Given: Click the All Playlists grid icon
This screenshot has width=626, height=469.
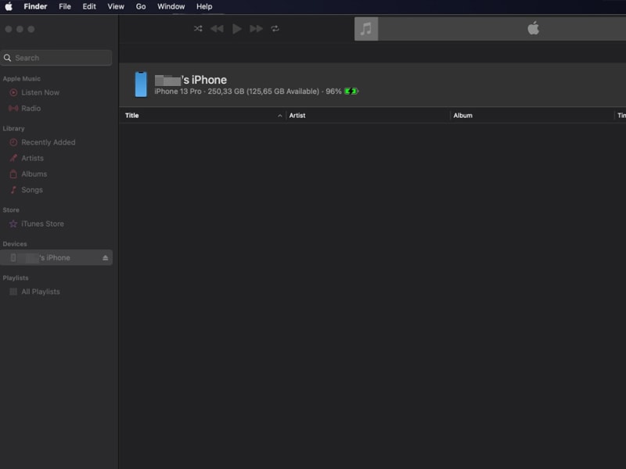Looking at the screenshot, I should coord(13,292).
